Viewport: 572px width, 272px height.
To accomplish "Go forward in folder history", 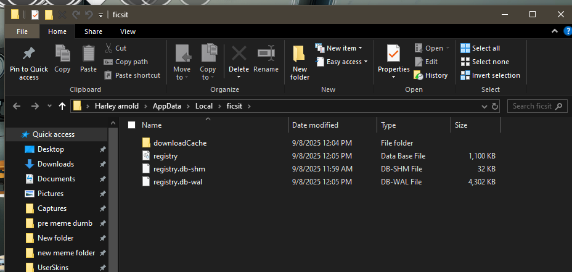I will click(x=35, y=106).
